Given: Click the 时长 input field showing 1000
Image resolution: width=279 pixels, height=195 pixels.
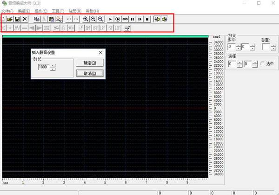Looking at the screenshot, I should tap(44, 67).
